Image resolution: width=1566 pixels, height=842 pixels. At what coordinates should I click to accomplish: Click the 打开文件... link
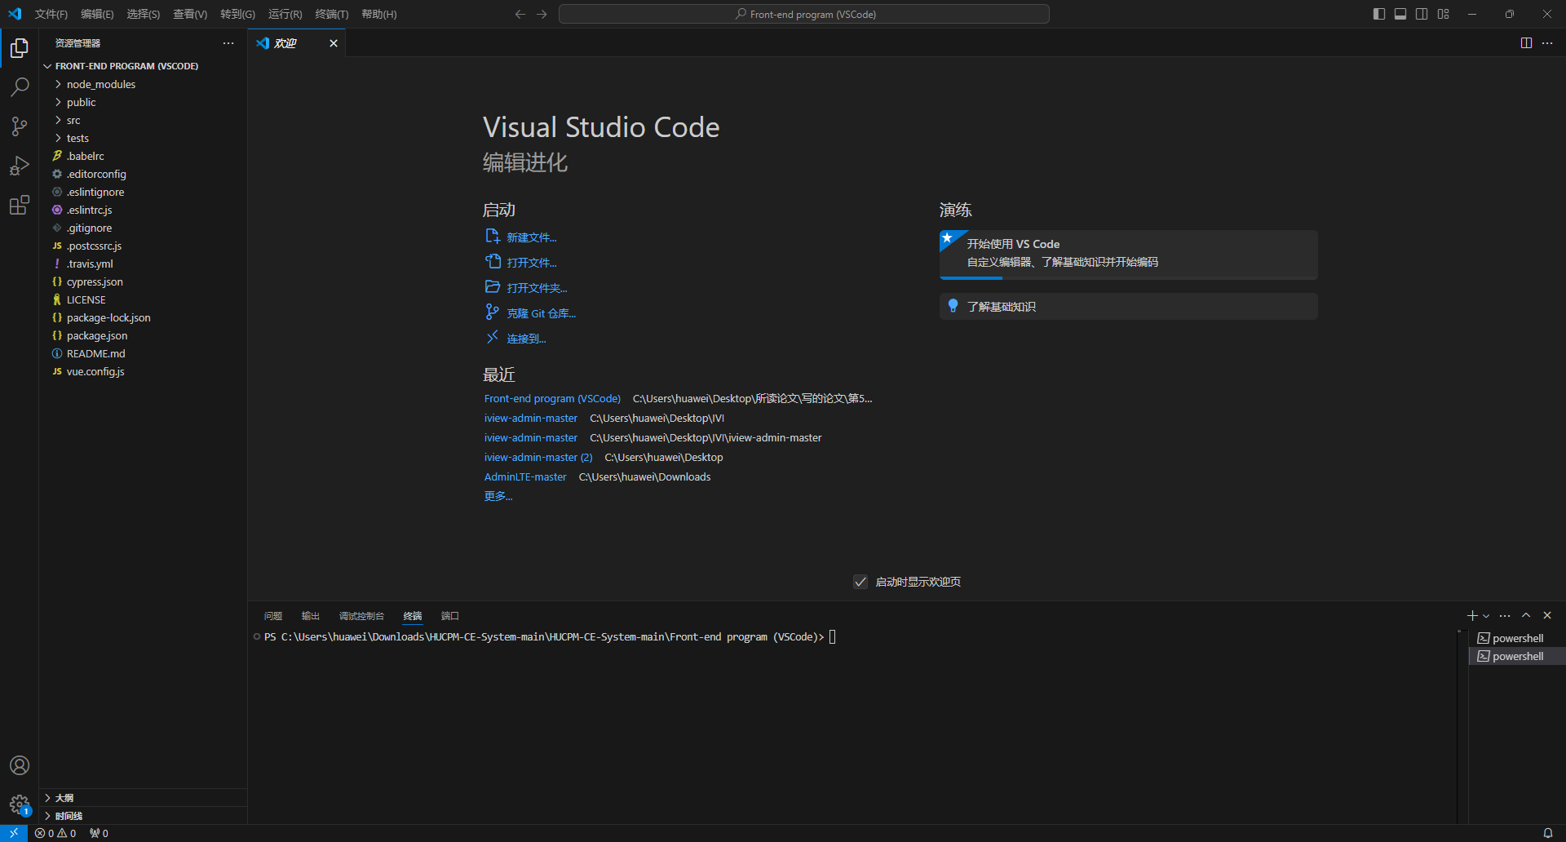point(521,262)
